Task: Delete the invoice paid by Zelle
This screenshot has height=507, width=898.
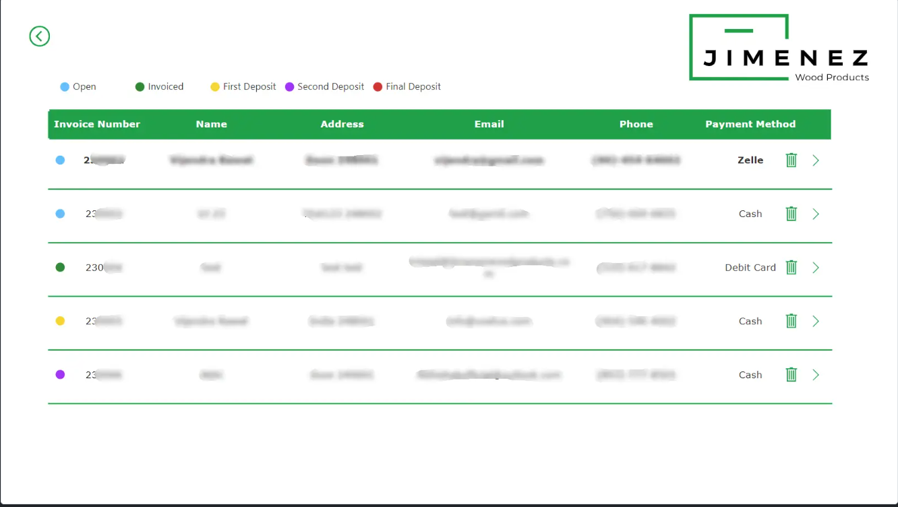Action: tap(791, 160)
